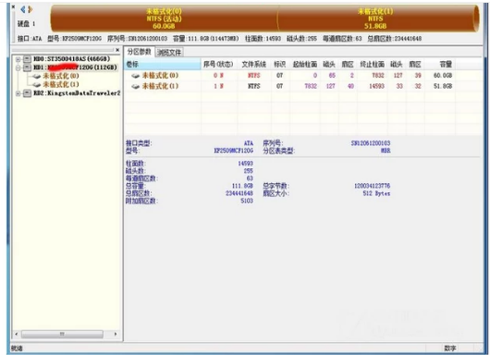The width and height of the screenshot is (490, 355).
Task: Close the disk tree side panel
Action: pos(117,50)
